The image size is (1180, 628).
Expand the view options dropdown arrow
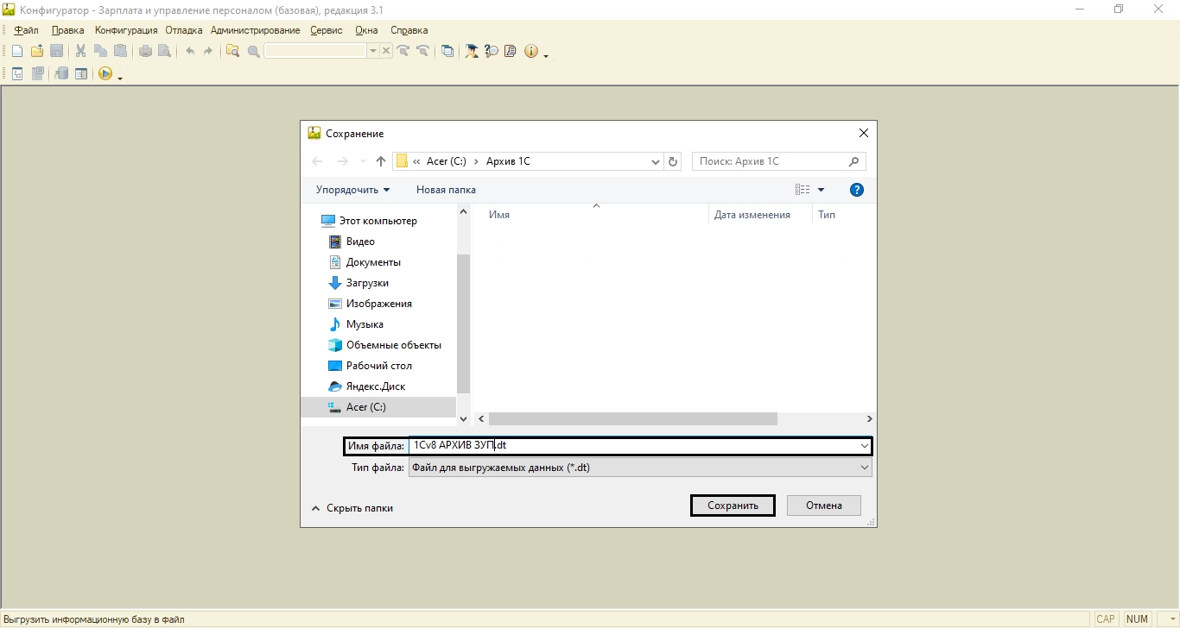[821, 190]
